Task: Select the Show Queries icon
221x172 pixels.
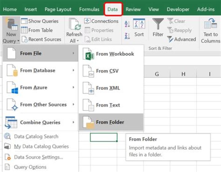Action: pyautogui.click(x=24, y=21)
